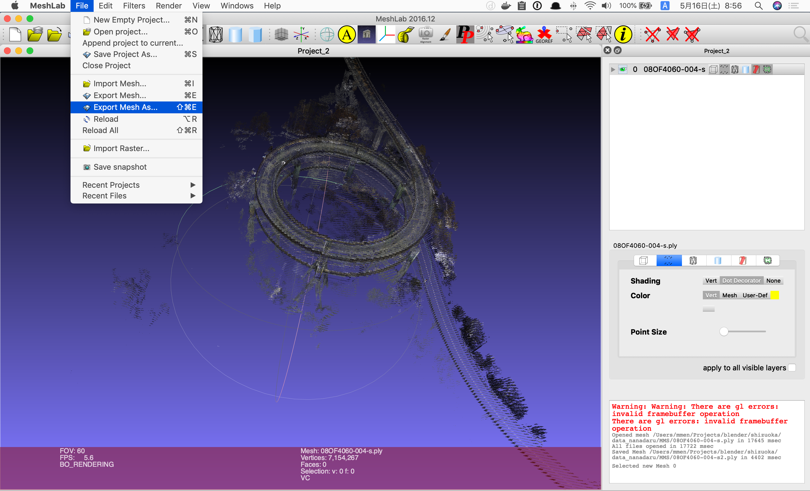Set Shading to Vert
This screenshot has width=810, height=491.
(711, 280)
